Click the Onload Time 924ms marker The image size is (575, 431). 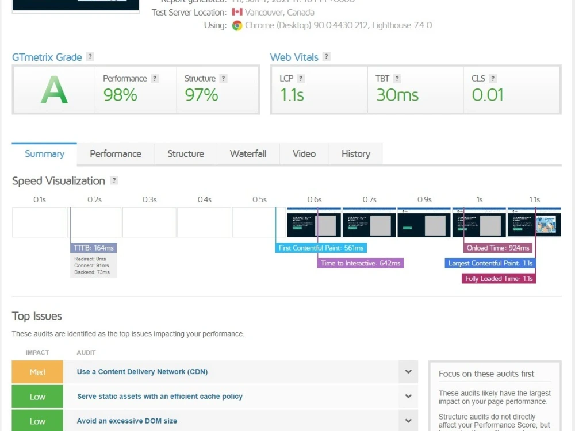coord(498,248)
